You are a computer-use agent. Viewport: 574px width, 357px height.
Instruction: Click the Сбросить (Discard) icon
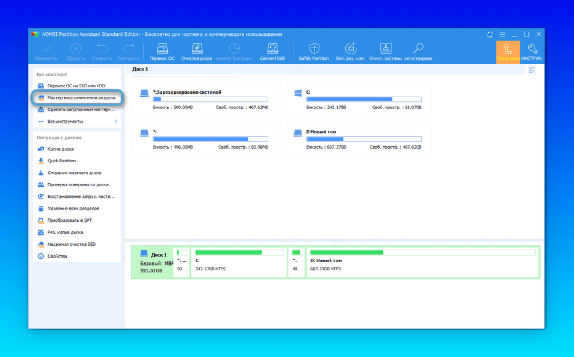(76, 48)
